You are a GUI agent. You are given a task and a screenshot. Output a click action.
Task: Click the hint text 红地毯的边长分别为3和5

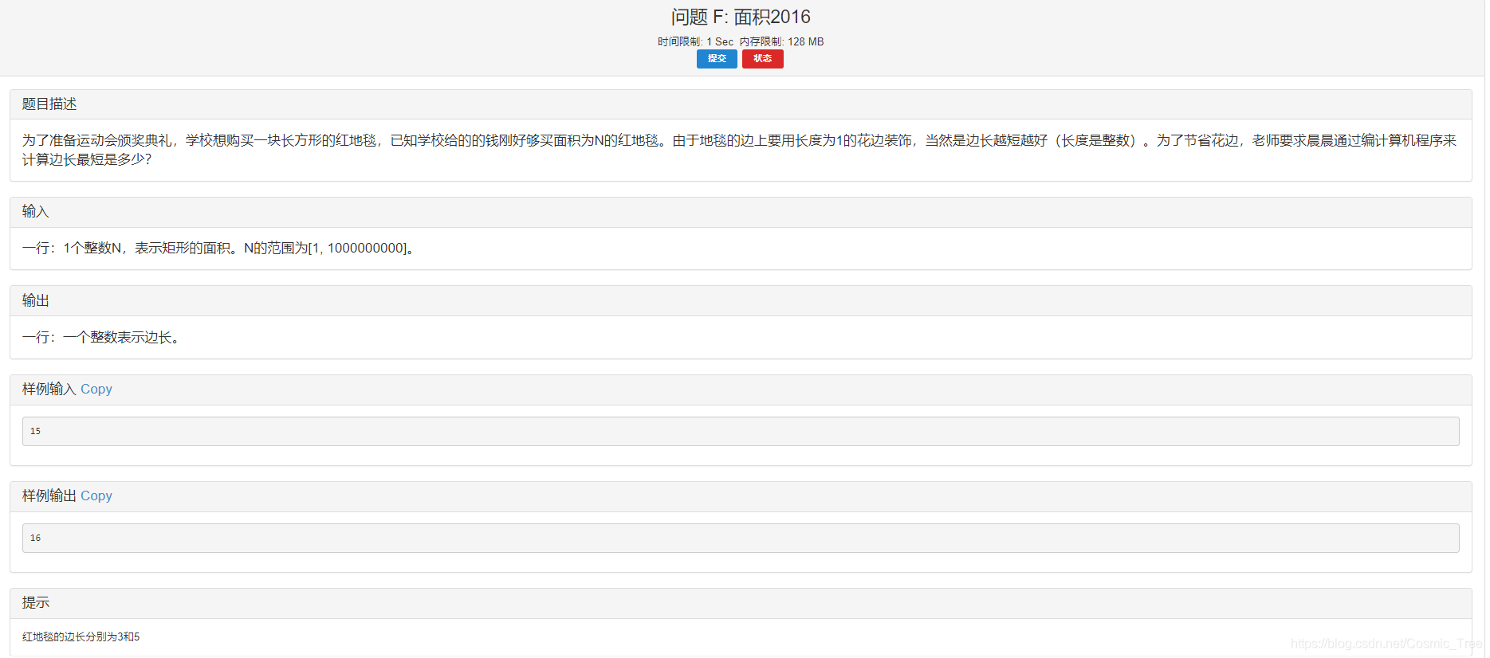point(81,636)
